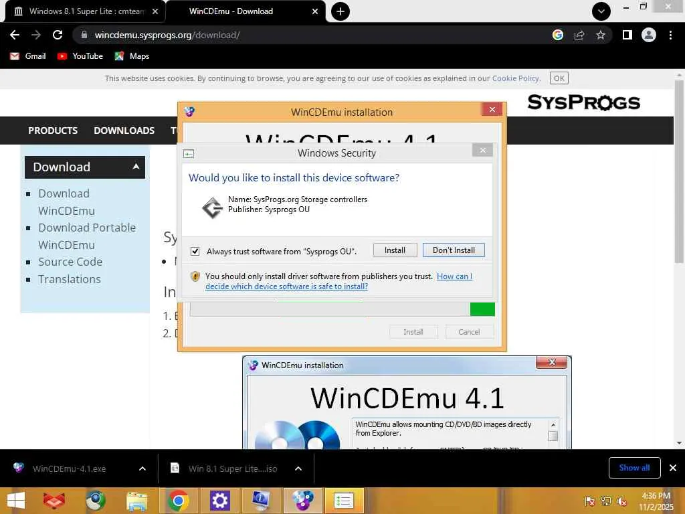The image size is (685, 514).
Task: Accept cookies with OK button
Action: tap(559, 78)
